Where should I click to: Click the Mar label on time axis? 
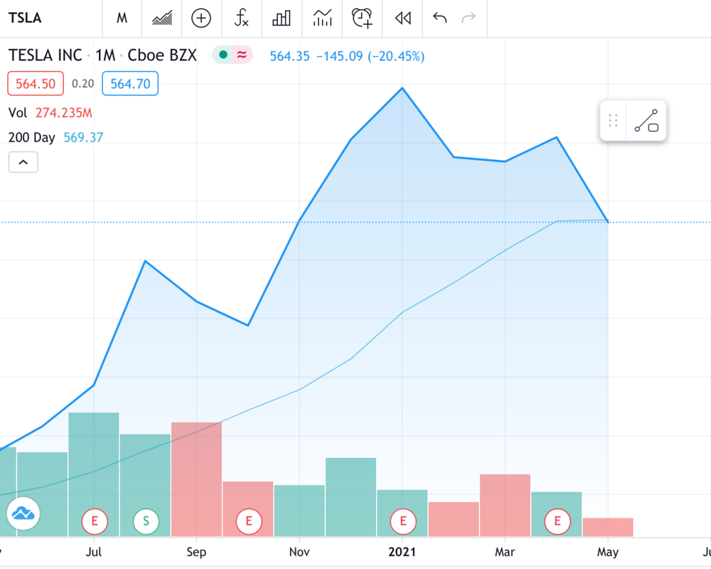505,552
